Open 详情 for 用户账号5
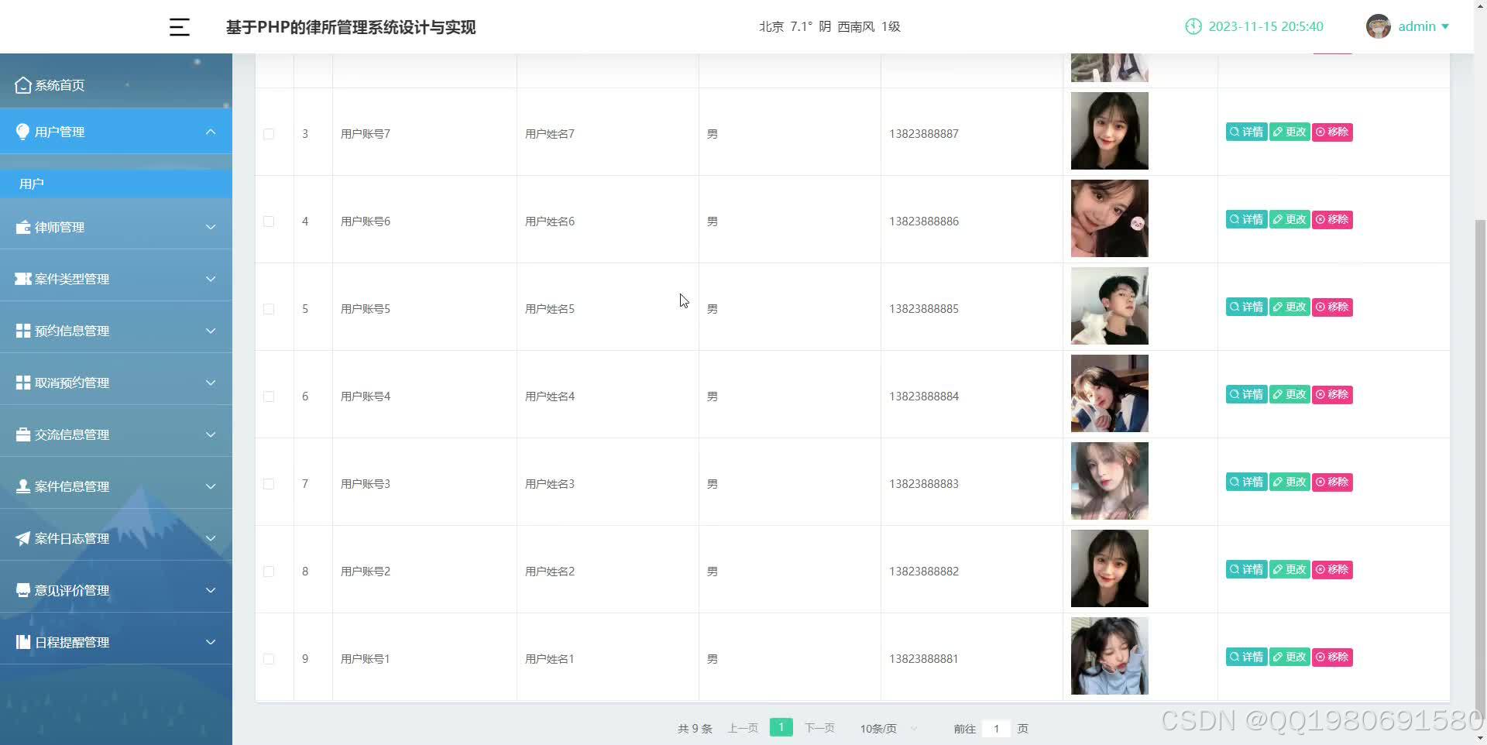This screenshot has width=1487, height=745. coord(1246,307)
